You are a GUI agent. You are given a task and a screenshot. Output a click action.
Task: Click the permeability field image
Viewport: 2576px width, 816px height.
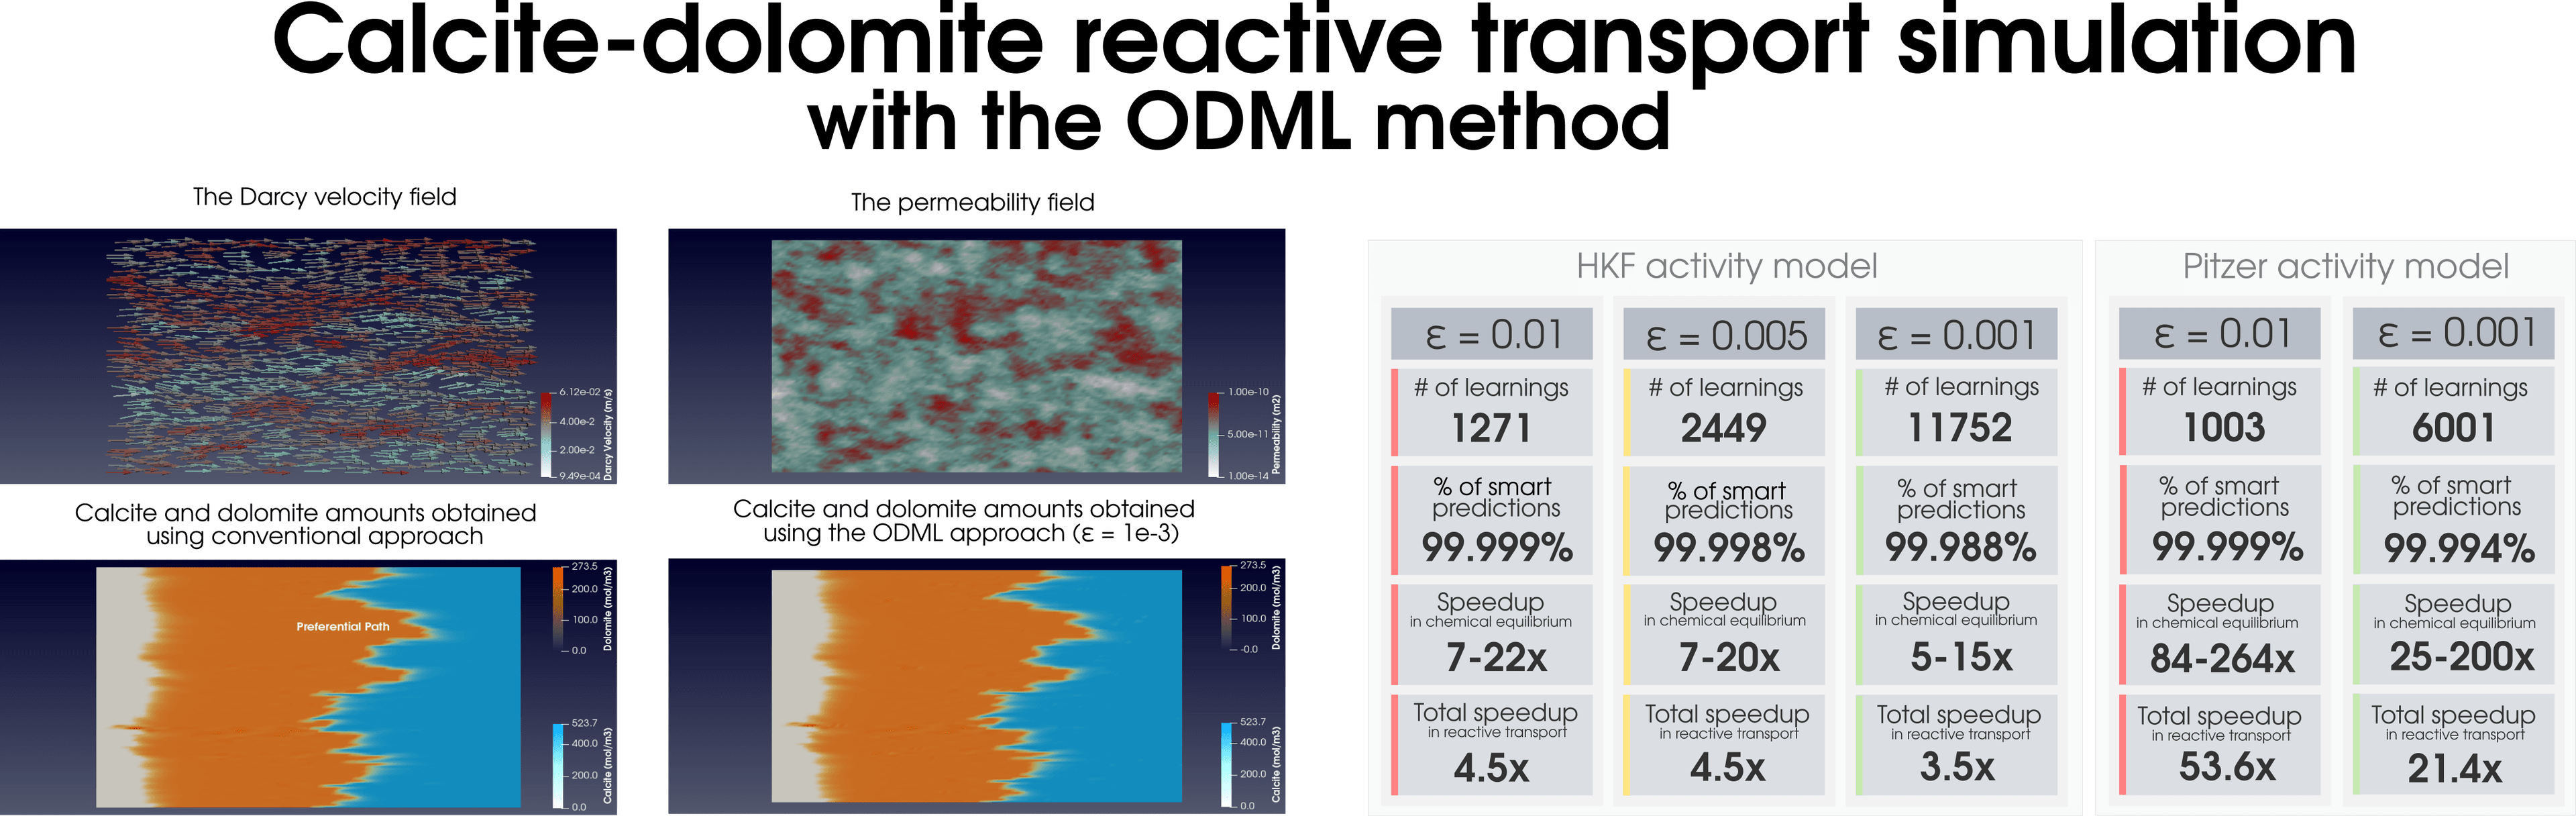tap(976, 357)
